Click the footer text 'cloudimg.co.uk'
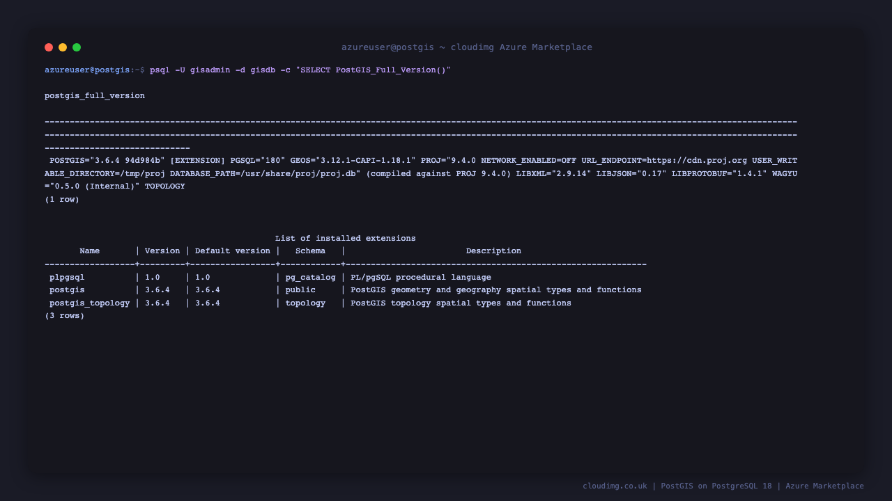Viewport: 892px width, 501px height. pyautogui.click(x=615, y=486)
